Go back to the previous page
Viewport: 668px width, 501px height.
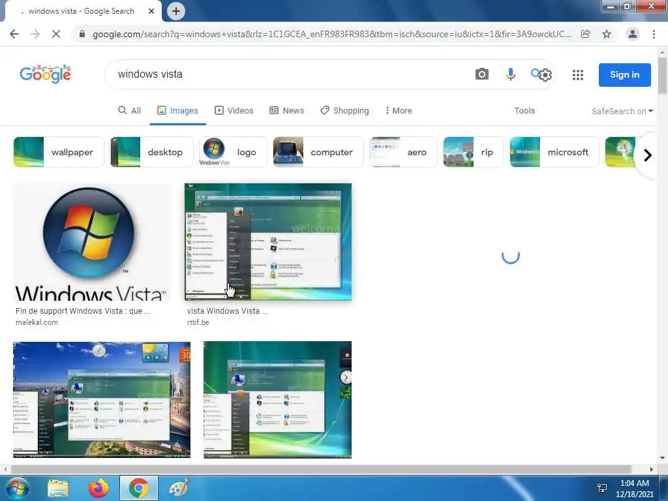click(x=14, y=34)
